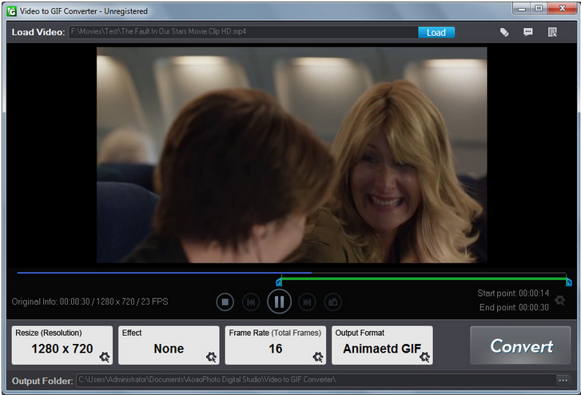Image resolution: width=581 pixels, height=395 pixels.
Task: Click the gear icon in Resize box
Action: [x=105, y=357]
